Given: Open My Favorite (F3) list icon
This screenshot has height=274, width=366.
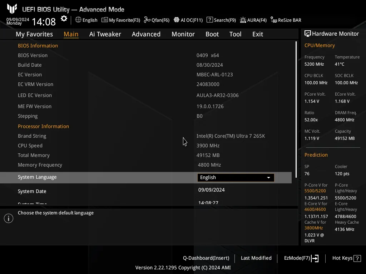Looking at the screenshot, I should [105, 20].
